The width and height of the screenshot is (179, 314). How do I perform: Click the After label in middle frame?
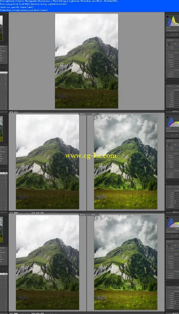(93, 114)
